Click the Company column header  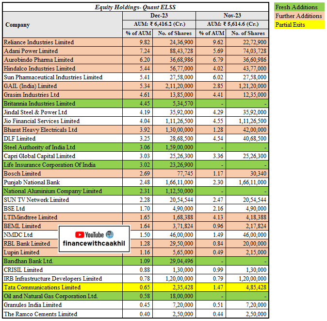[x=63, y=25]
